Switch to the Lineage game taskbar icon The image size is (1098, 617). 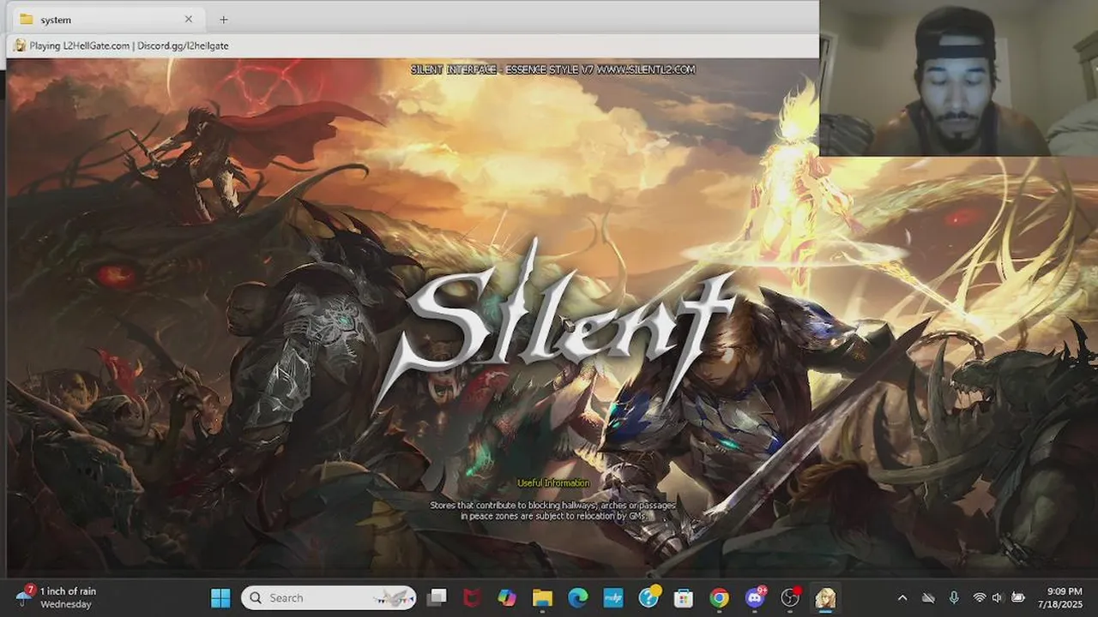(x=825, y=597)
